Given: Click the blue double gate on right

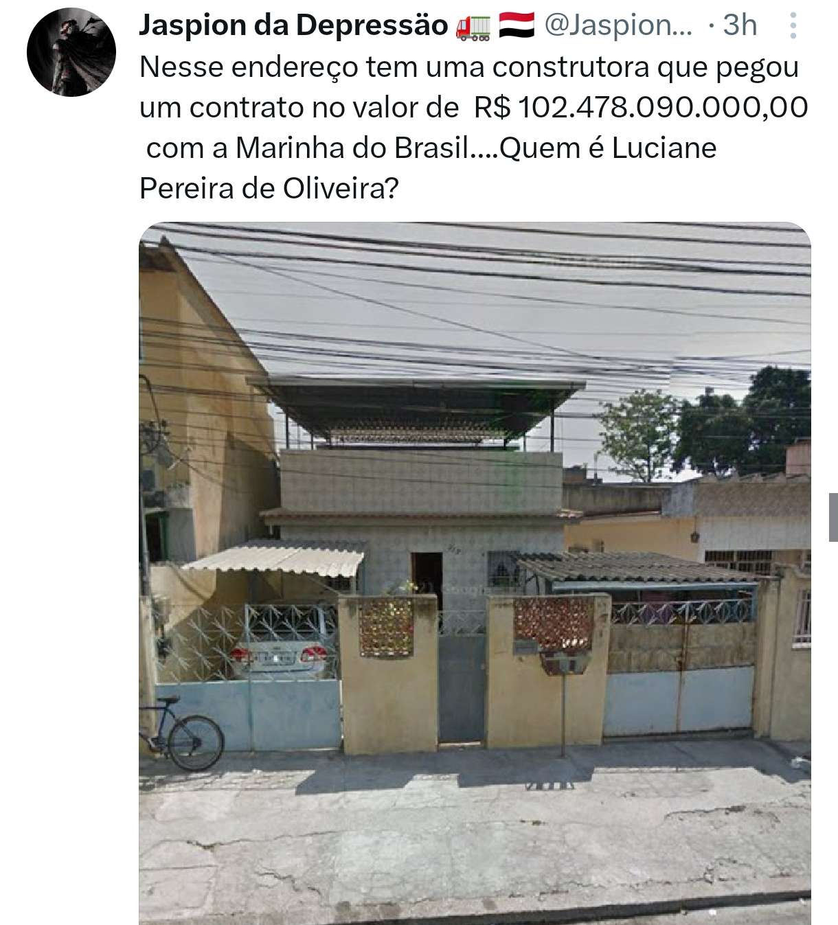Looking at the screenshot, I should [x=679, y=702].
